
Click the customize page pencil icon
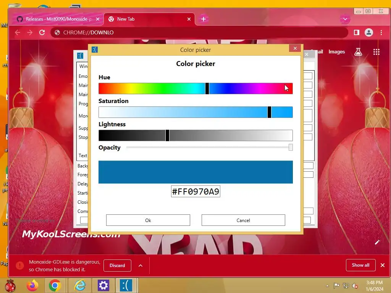(377, 242)
